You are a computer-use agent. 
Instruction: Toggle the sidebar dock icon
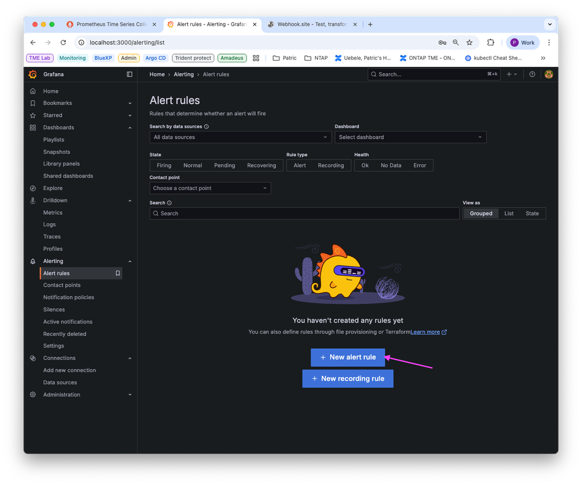129,75
